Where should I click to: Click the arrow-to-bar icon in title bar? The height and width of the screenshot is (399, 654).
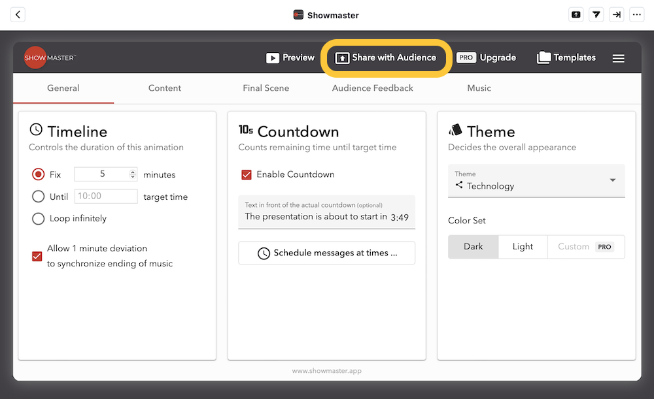tap(616, 14)
